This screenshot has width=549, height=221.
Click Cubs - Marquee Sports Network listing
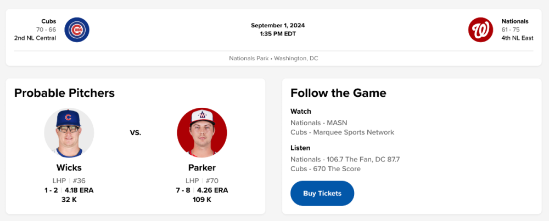(342, 132)
